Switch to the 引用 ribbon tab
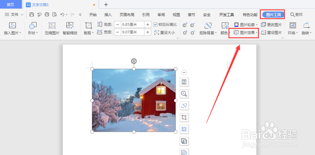Screen dimensions: 315x155 (146, 15)
